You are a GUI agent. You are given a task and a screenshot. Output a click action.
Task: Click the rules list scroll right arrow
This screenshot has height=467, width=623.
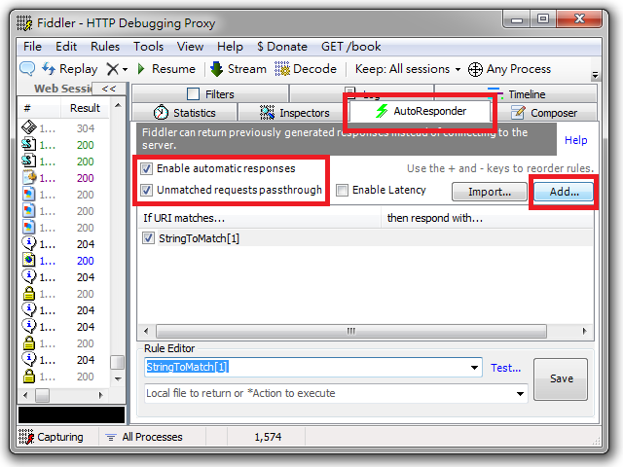coord(584,331)
